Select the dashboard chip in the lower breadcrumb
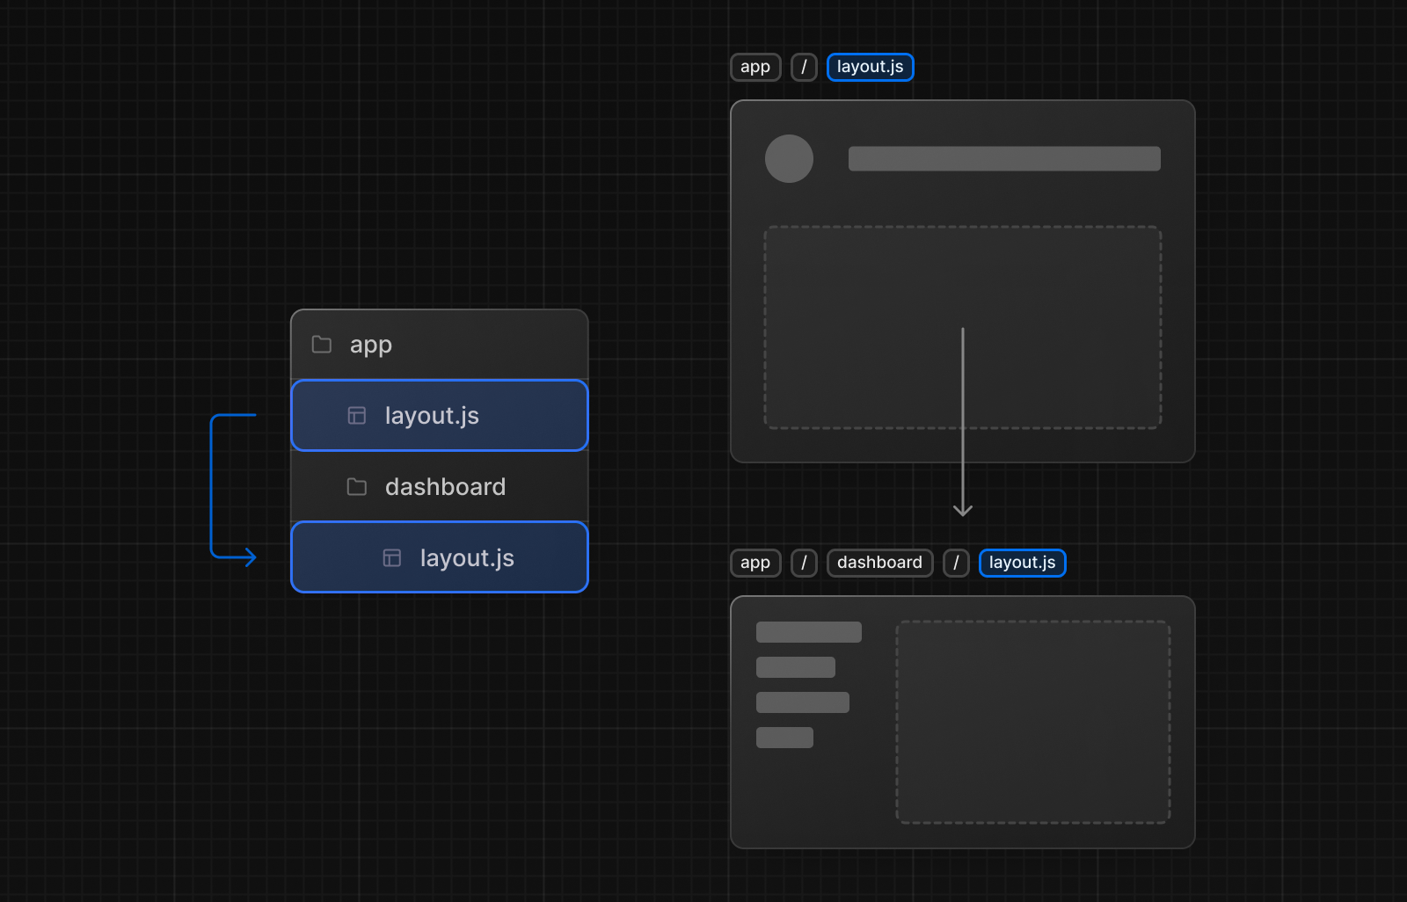 point(879,563)
